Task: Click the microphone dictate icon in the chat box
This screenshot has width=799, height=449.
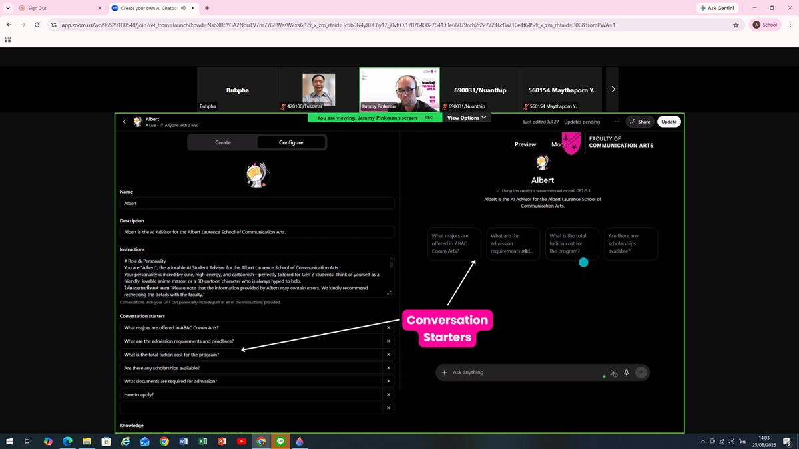Action: point(627,373)
